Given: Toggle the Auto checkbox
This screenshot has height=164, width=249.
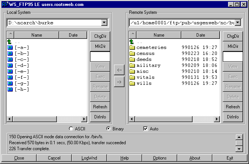Looking at the screenshot, I should coord(146,129).
